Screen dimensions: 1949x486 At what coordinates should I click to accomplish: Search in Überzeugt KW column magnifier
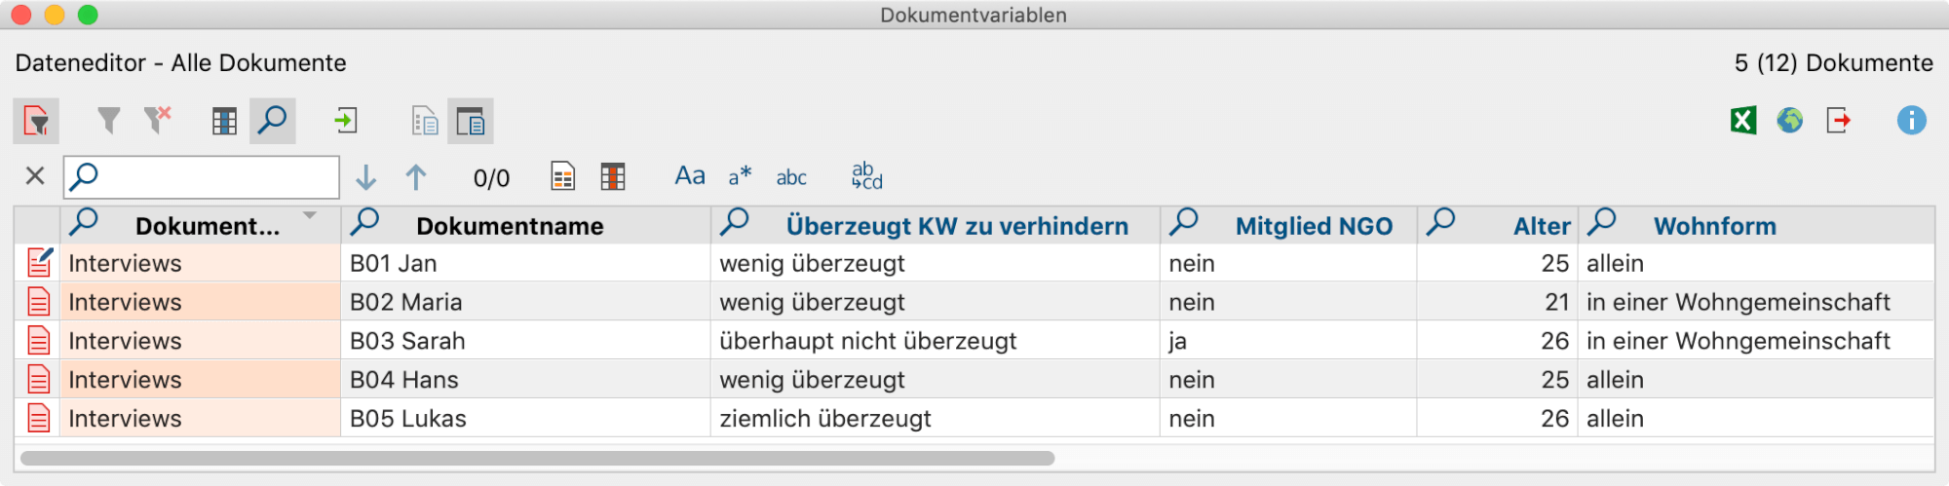[735, 222]
